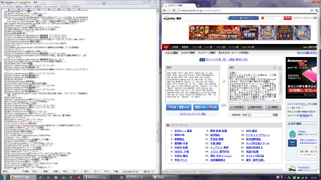Click the translation output scrollbar

click(x=280, y=85)
